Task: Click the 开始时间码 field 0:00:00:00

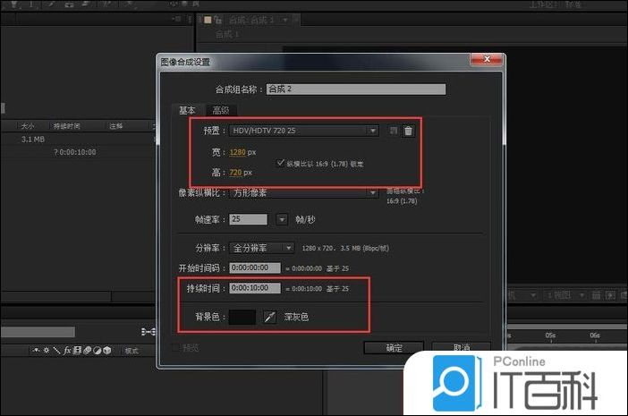Action: click(255, 267)
